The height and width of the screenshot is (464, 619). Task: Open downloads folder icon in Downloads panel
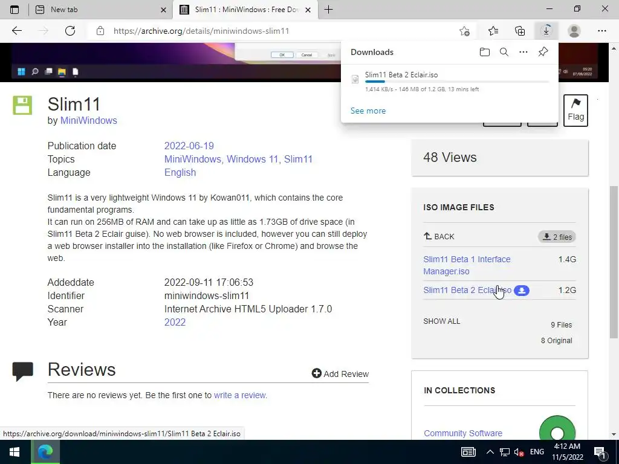tap(484, 52)
